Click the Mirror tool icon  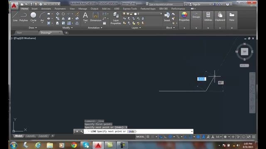[63, 18]
